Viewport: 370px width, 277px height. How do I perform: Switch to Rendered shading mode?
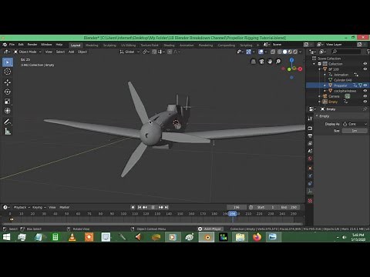(x=295, y=52)
